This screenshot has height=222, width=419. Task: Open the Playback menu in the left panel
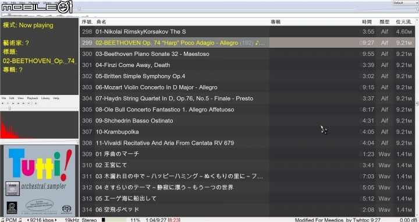pyautogui.click(x=33, y=98)
